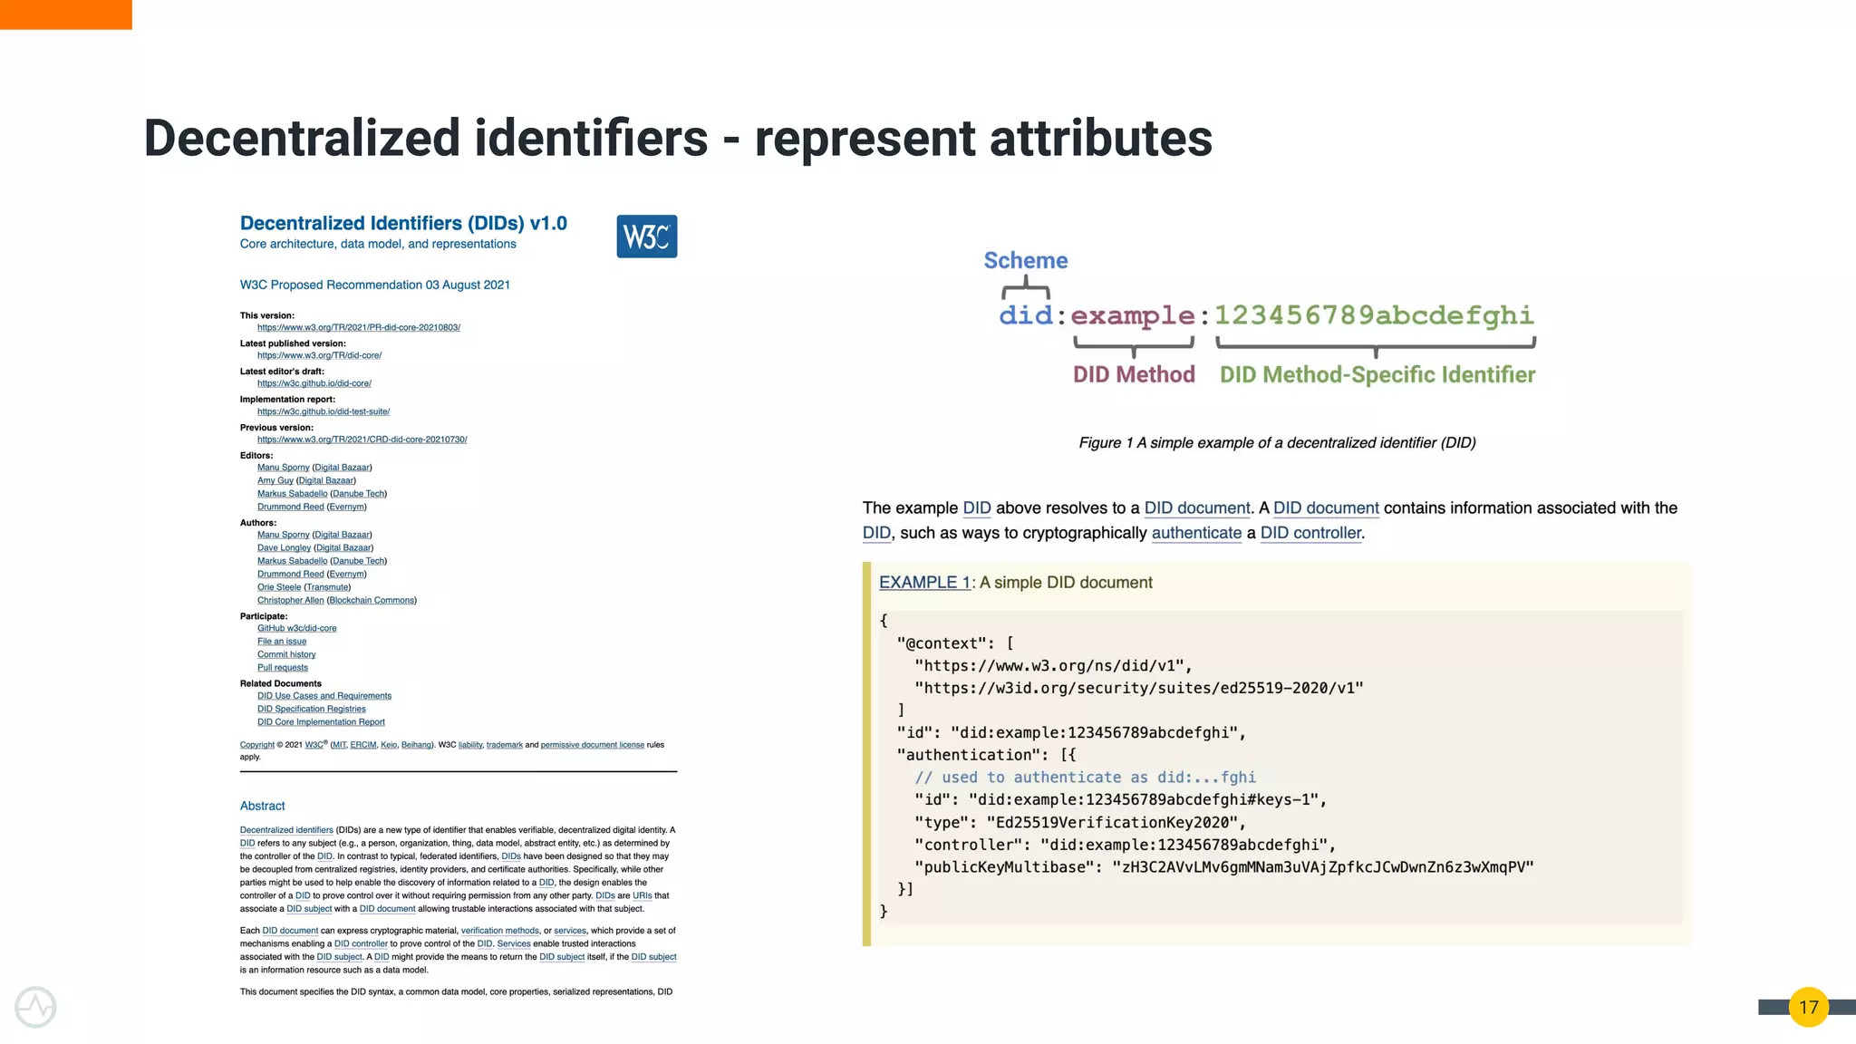The height and width of the screenshot is (1044, 1856).
Task: Click the Copyright link in footer notice
Action: [x=257, y=745]
